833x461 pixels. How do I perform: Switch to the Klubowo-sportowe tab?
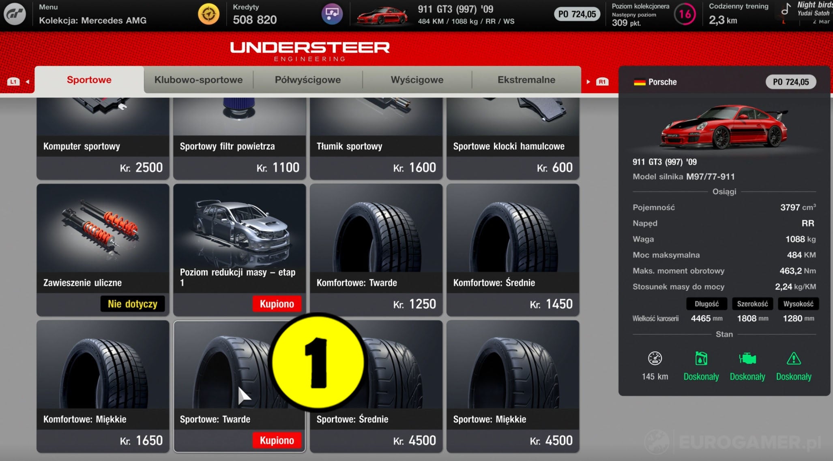198,80
